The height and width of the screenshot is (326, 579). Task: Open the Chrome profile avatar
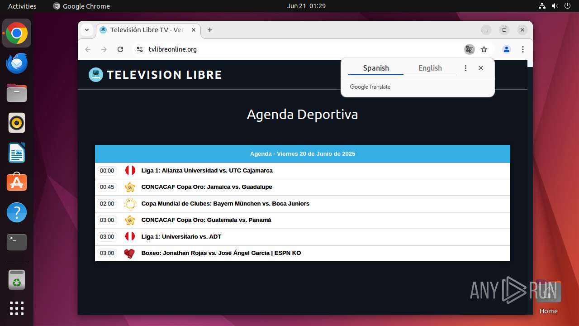coord(507,49)
